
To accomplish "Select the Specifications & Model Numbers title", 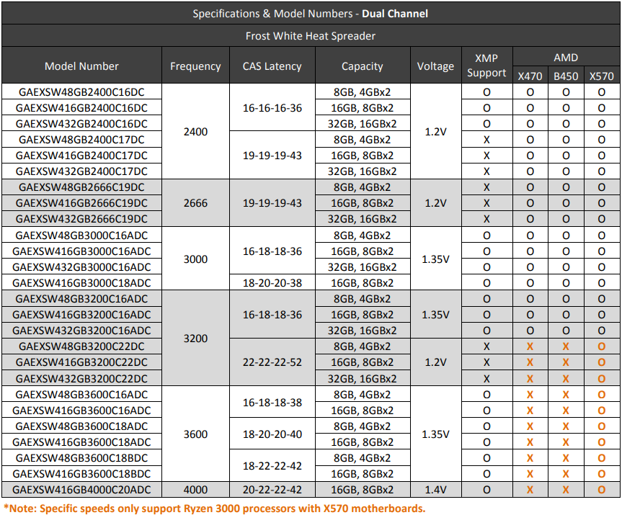I will tap(311, 14).
